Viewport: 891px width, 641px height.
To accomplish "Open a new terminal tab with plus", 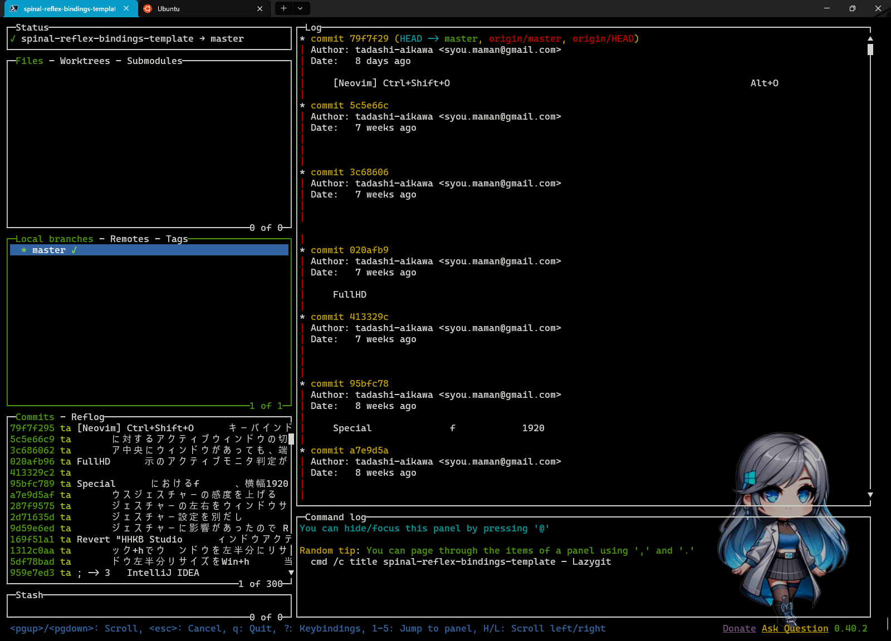I will pos(283,8).
